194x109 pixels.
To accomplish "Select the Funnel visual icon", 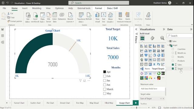I will click(x=146, y=55).
